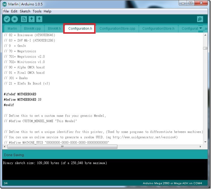211x189 pixels.
Task: Save the sketch with Save icon
Action: pyautogui.click(x=39, y=19)
